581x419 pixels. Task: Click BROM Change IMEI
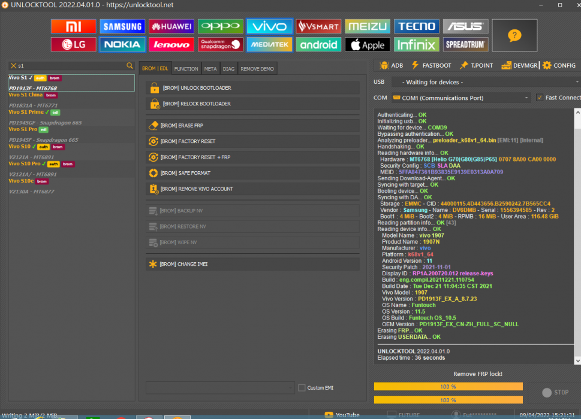pos(252,264)
